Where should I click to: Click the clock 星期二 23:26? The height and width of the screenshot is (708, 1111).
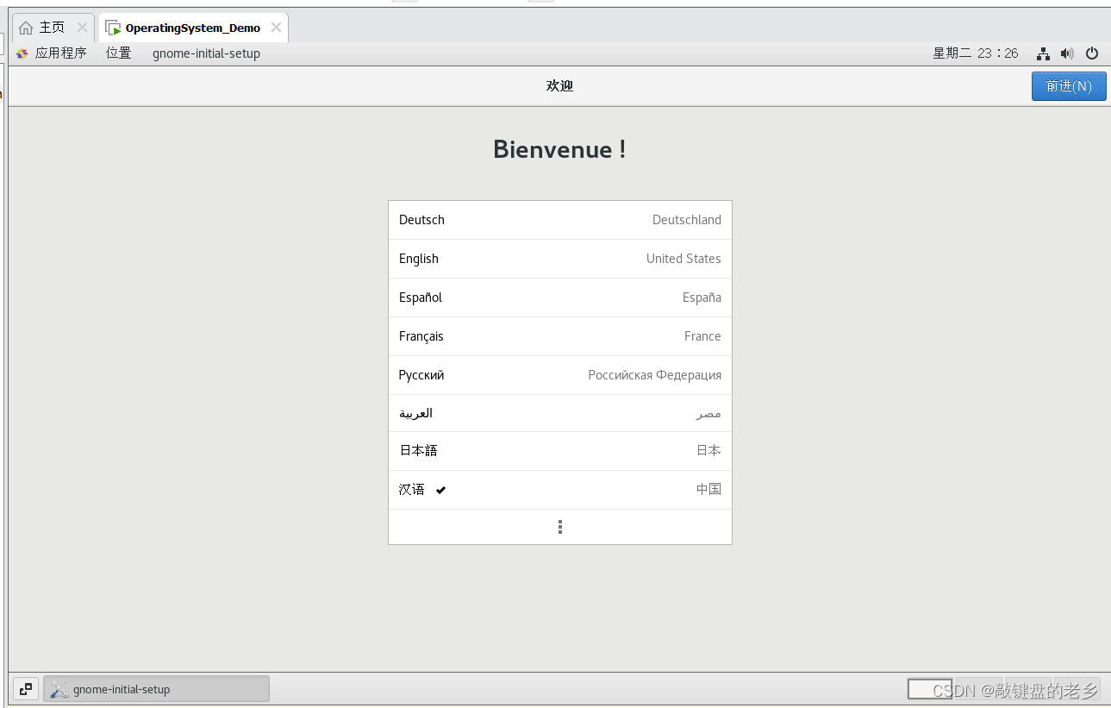click(x=975, y=53)
